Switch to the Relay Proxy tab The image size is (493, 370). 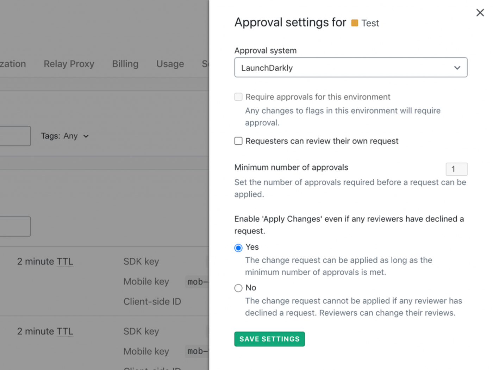[69, 64]
